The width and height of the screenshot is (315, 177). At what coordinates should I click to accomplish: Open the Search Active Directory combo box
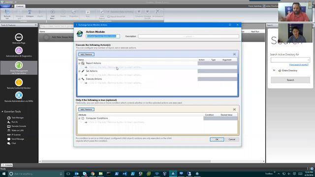coord(290,60)
